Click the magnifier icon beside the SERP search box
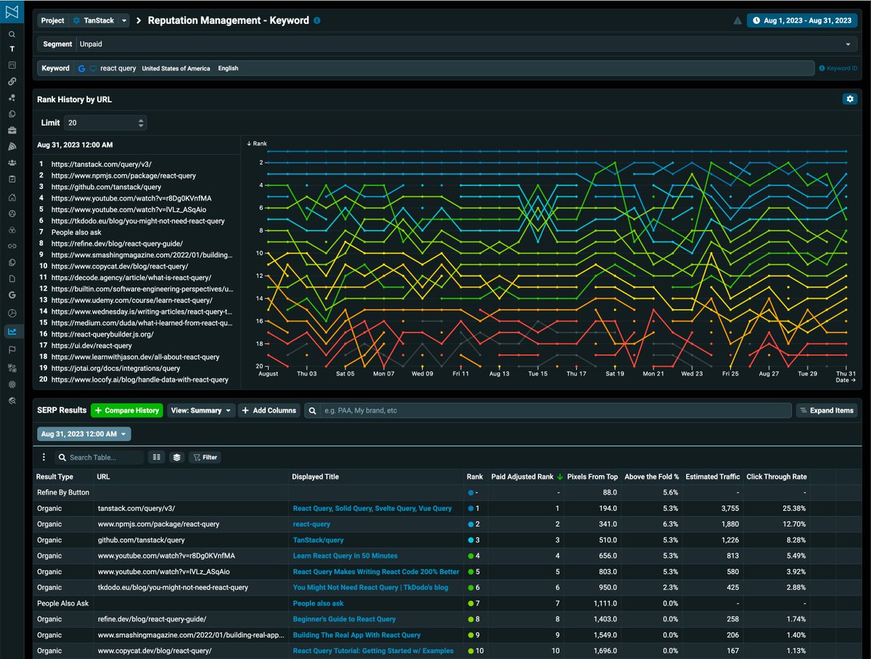Screen dimensions: 871x659 tap(312, 411)
